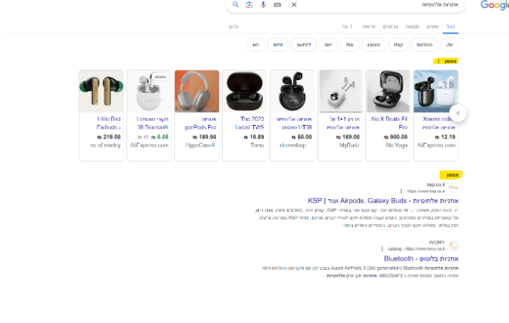Open KSP Airpods, Galaxy Buds result link
Screen dimensions: 509x323
pyautogui.click(x=383, y=201)
